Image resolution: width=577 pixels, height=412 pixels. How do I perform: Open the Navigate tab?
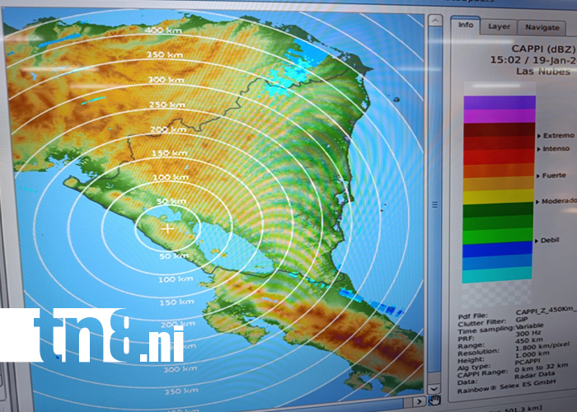point(542,27)
